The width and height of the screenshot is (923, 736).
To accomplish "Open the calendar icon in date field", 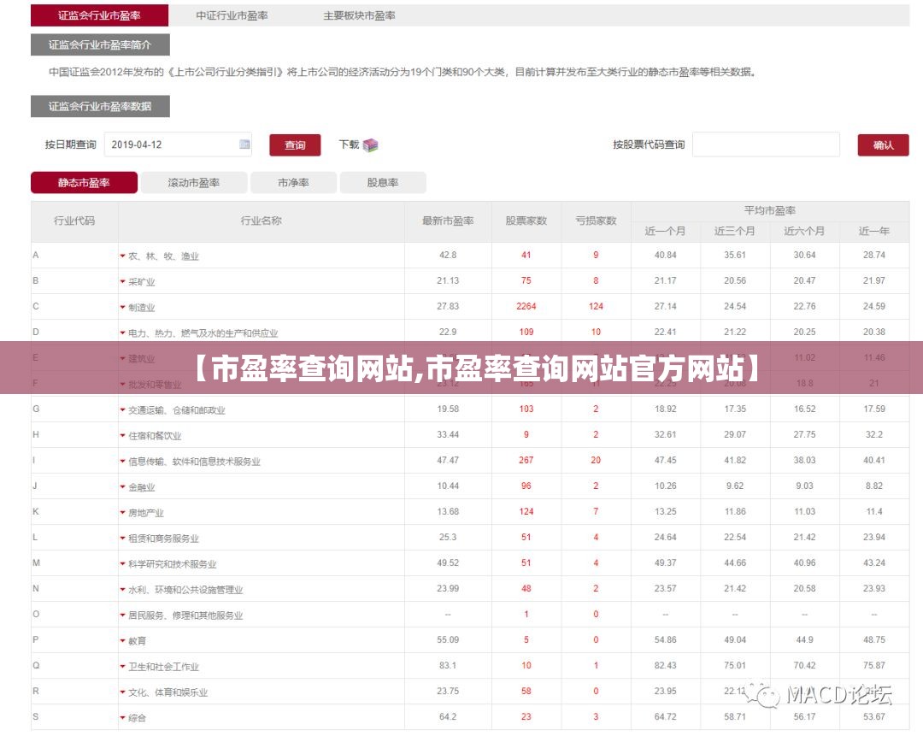I will click(x=244, y=144).
